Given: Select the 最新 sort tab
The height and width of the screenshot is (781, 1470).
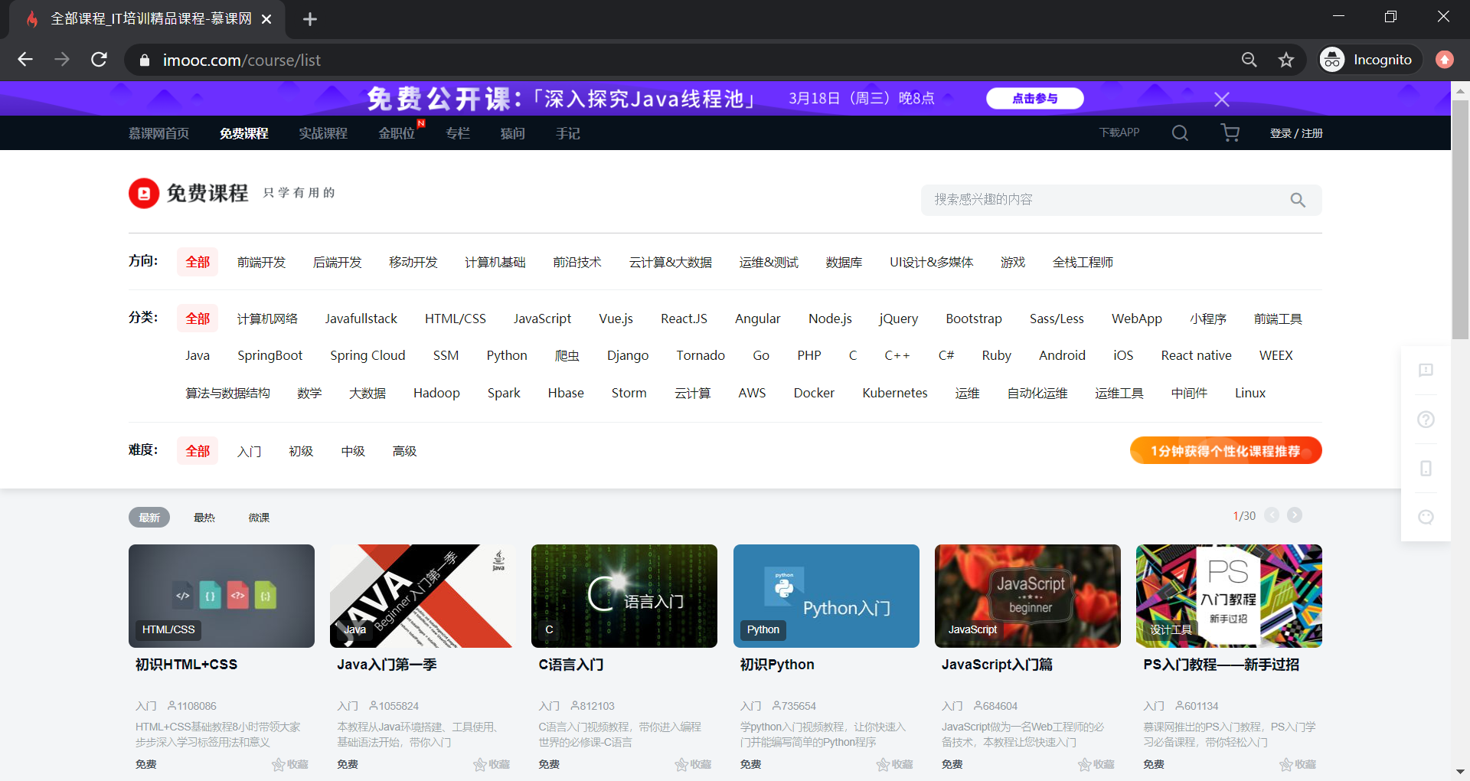Looking at the screenshot, I should click(x=149, y=518).
